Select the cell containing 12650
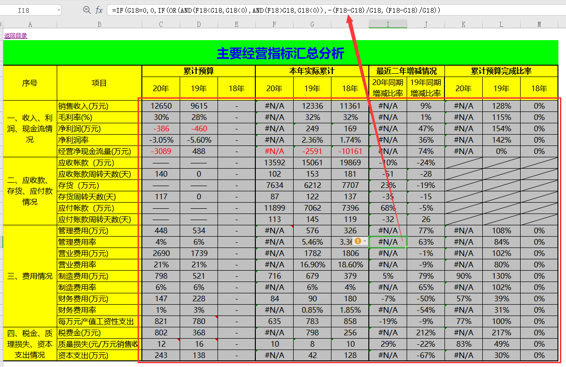This screenshot has width=566, height=367. [161, 106]
